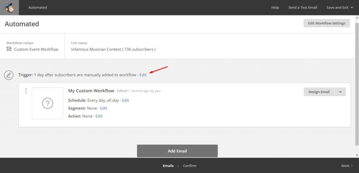Open the Help menu item
The width and height of the screenshot is (359, 173).
point(275,8)
